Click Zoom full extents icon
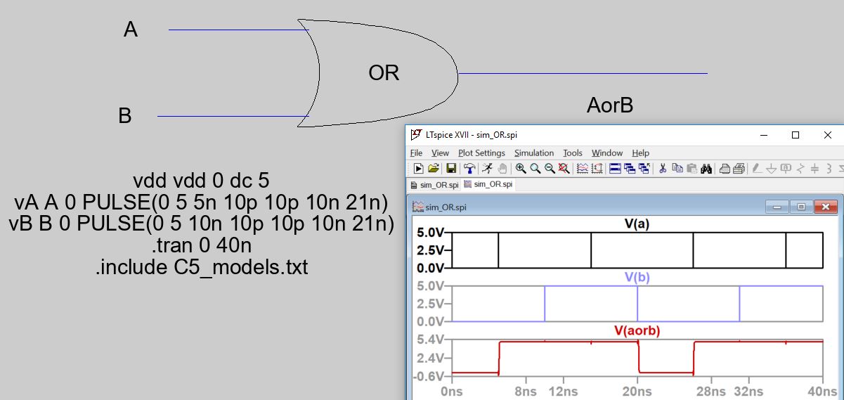This screenshot has height=400, width=844. pos(564,169)
